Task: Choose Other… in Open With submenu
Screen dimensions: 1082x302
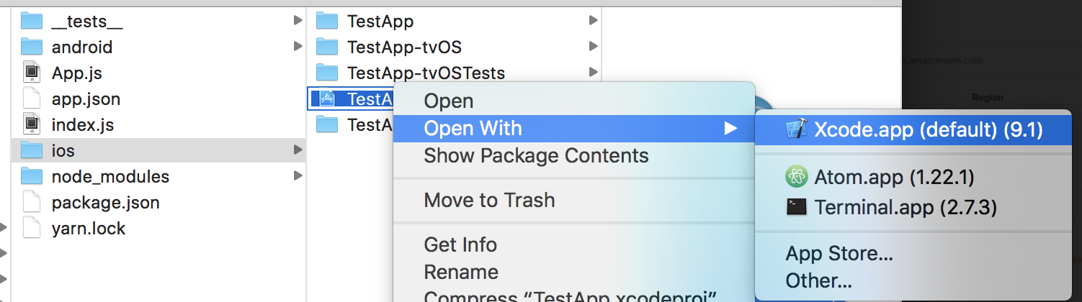Action: pos(819,280)
